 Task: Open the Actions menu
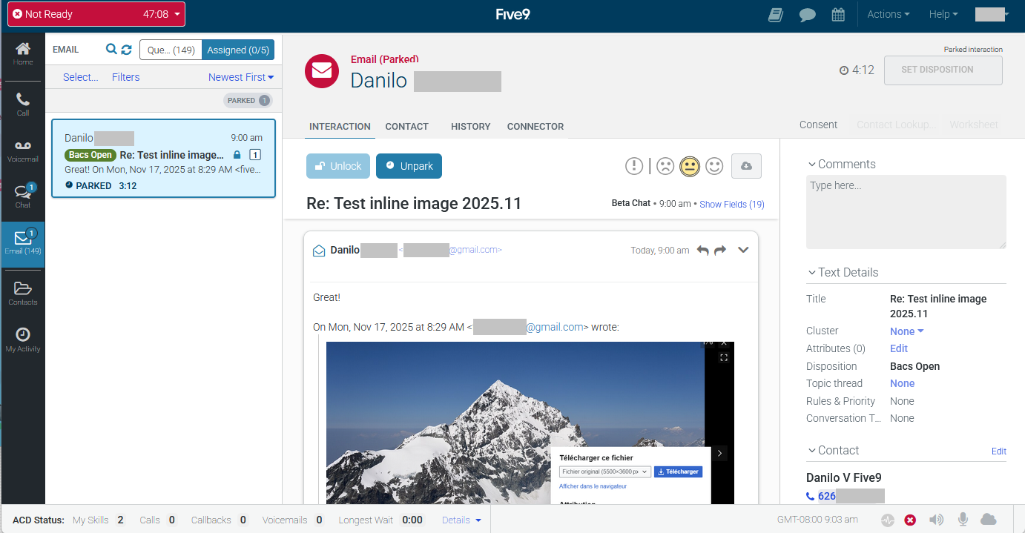(x=889, y=14)
